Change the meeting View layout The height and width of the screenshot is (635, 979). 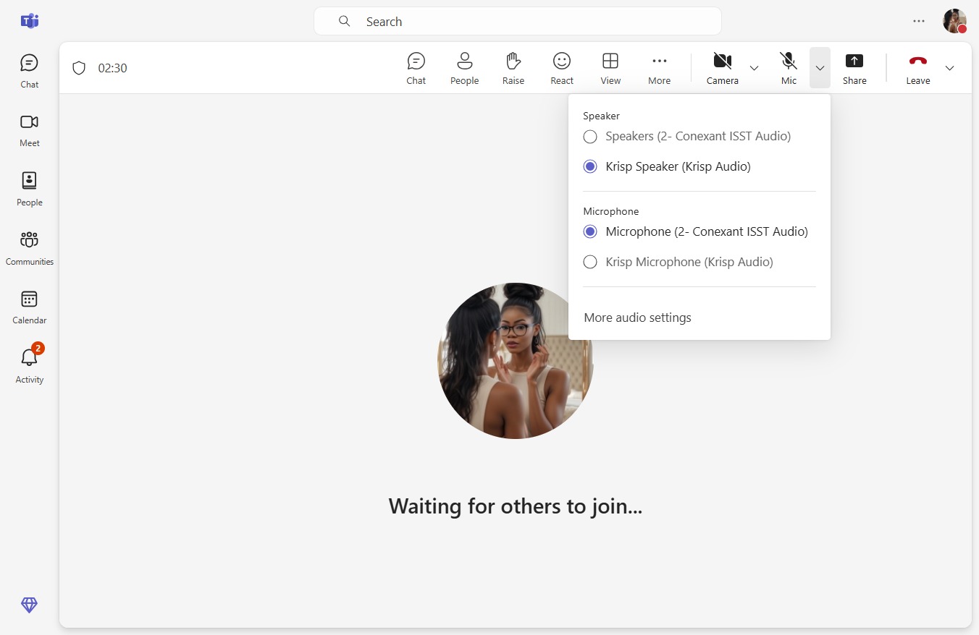coord(610,69)
